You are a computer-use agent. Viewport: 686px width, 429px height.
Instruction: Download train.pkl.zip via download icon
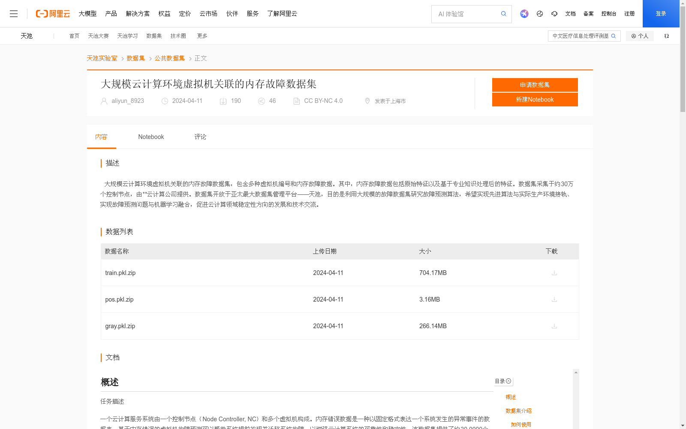[x=554, y=273]
